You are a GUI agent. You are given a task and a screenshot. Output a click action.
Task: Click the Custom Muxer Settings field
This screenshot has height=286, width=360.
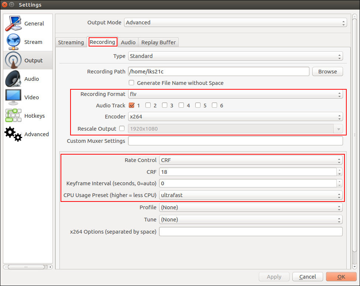[235, 141]
